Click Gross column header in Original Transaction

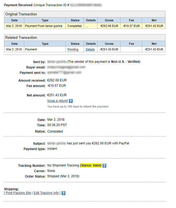[x=109, y=20]
